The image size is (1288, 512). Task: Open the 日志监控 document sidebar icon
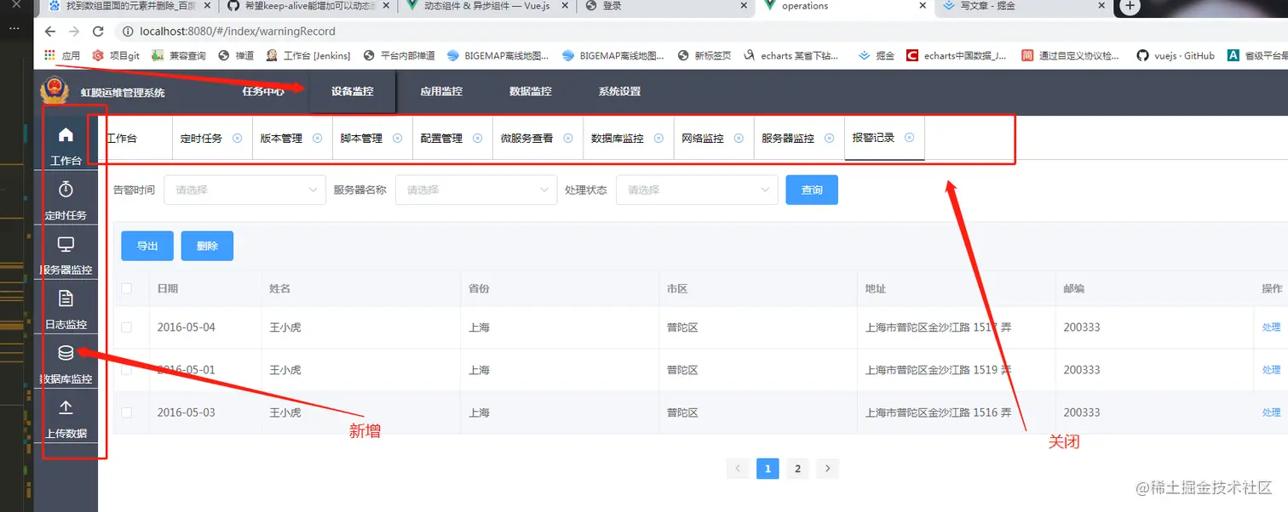coord(66,299)
